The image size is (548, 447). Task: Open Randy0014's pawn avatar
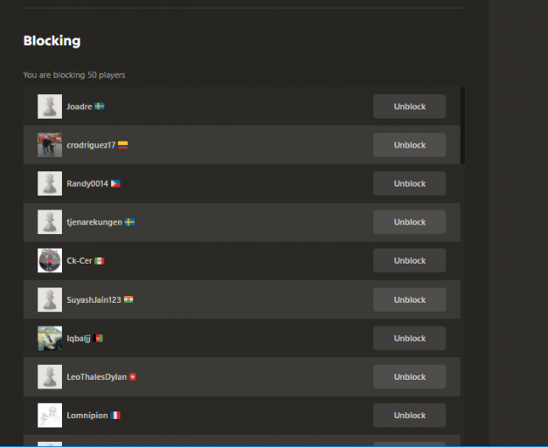tap(50, 183)
